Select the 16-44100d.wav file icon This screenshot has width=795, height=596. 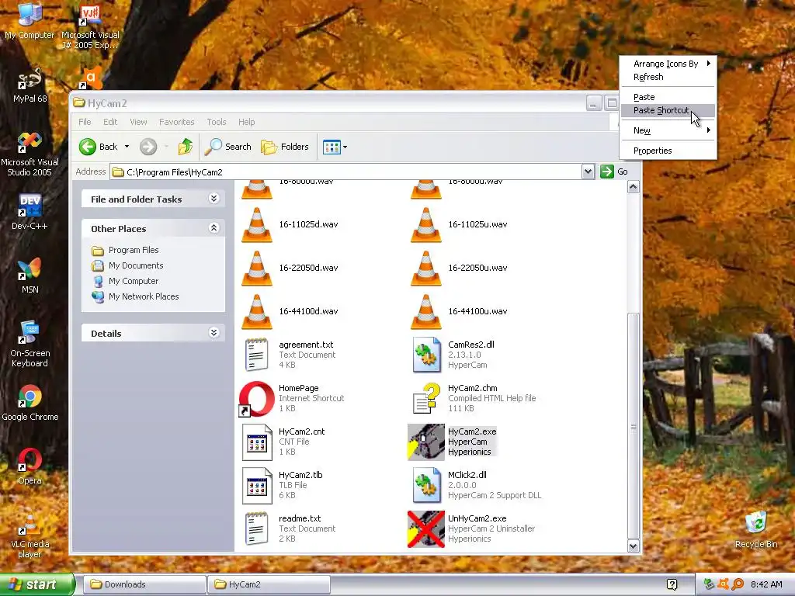[256, 312]
